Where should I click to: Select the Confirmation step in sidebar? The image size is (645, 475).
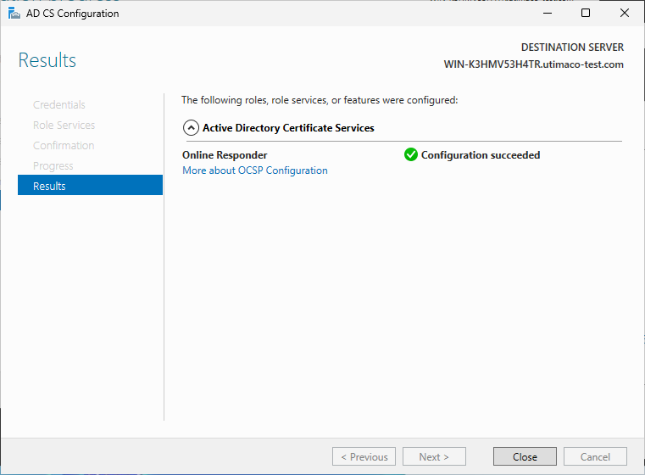[x=64, y=145]
